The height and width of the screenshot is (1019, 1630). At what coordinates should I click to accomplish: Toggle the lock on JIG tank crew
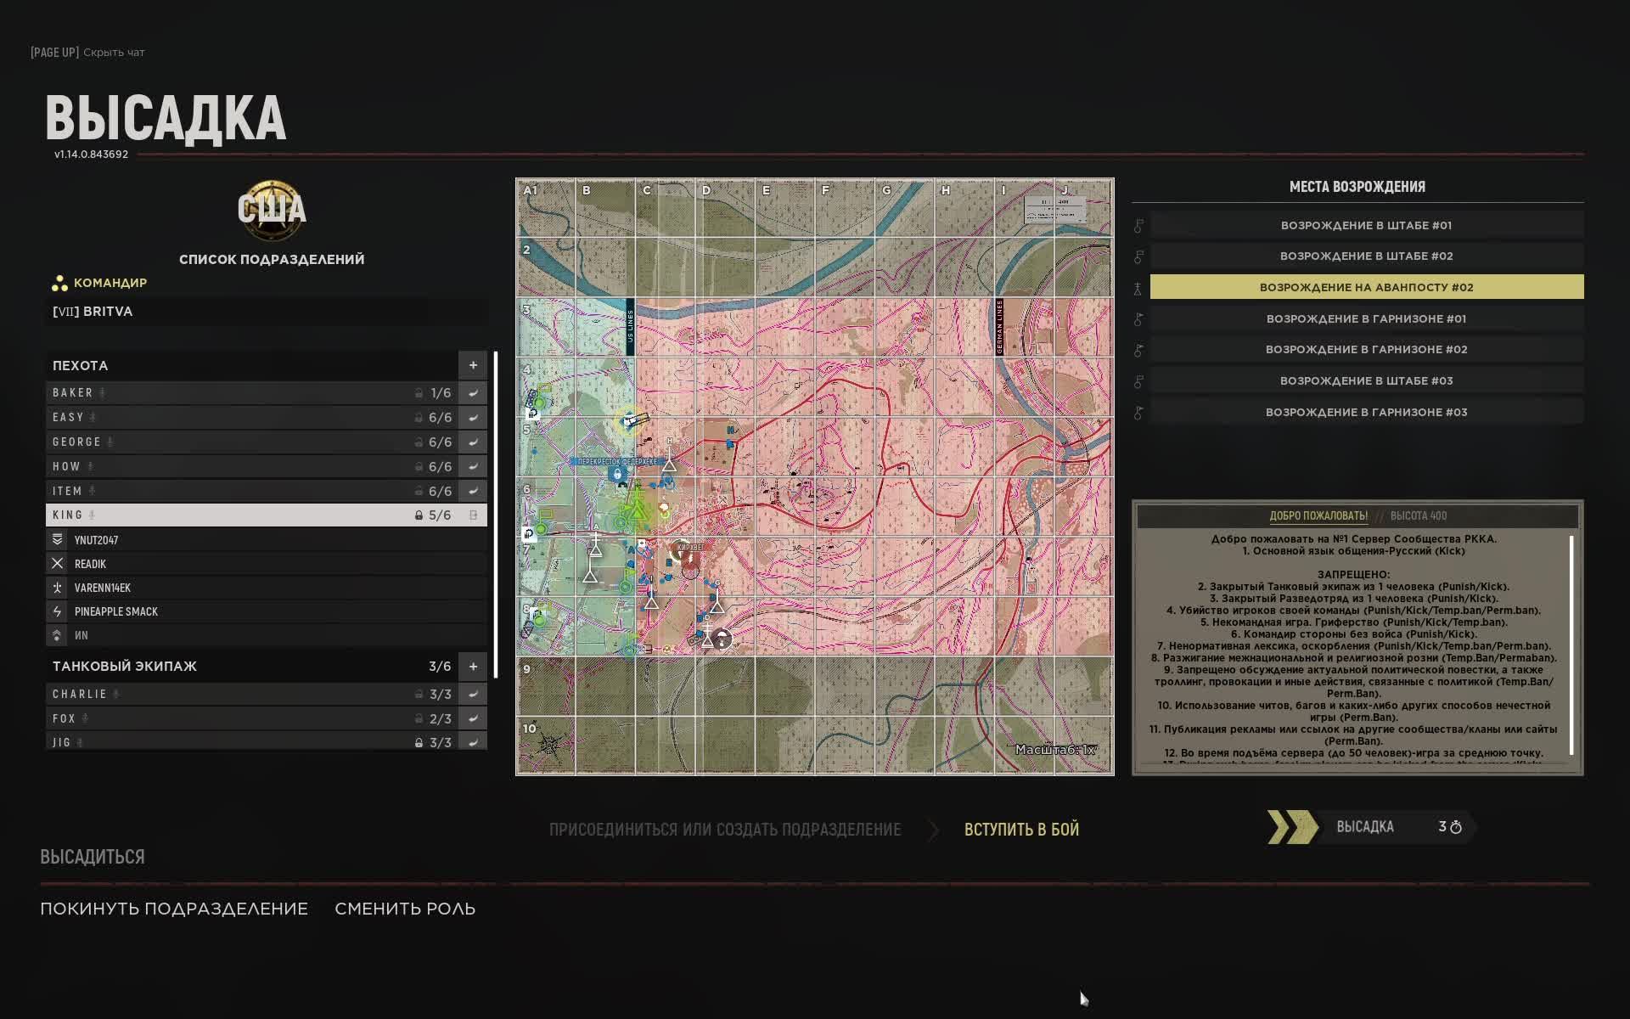pyautogui.click(x=419, y=743)
